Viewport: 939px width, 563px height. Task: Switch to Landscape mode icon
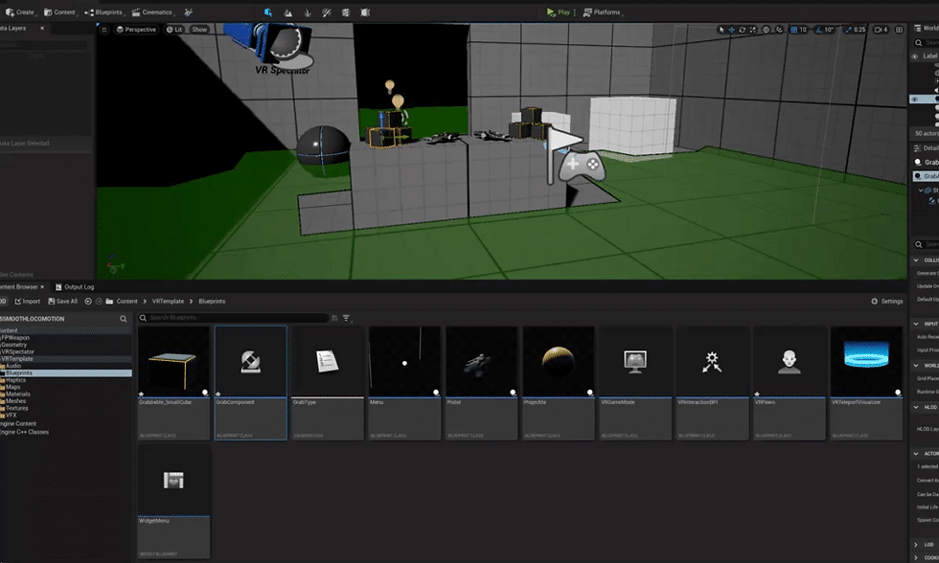point(288,11)
